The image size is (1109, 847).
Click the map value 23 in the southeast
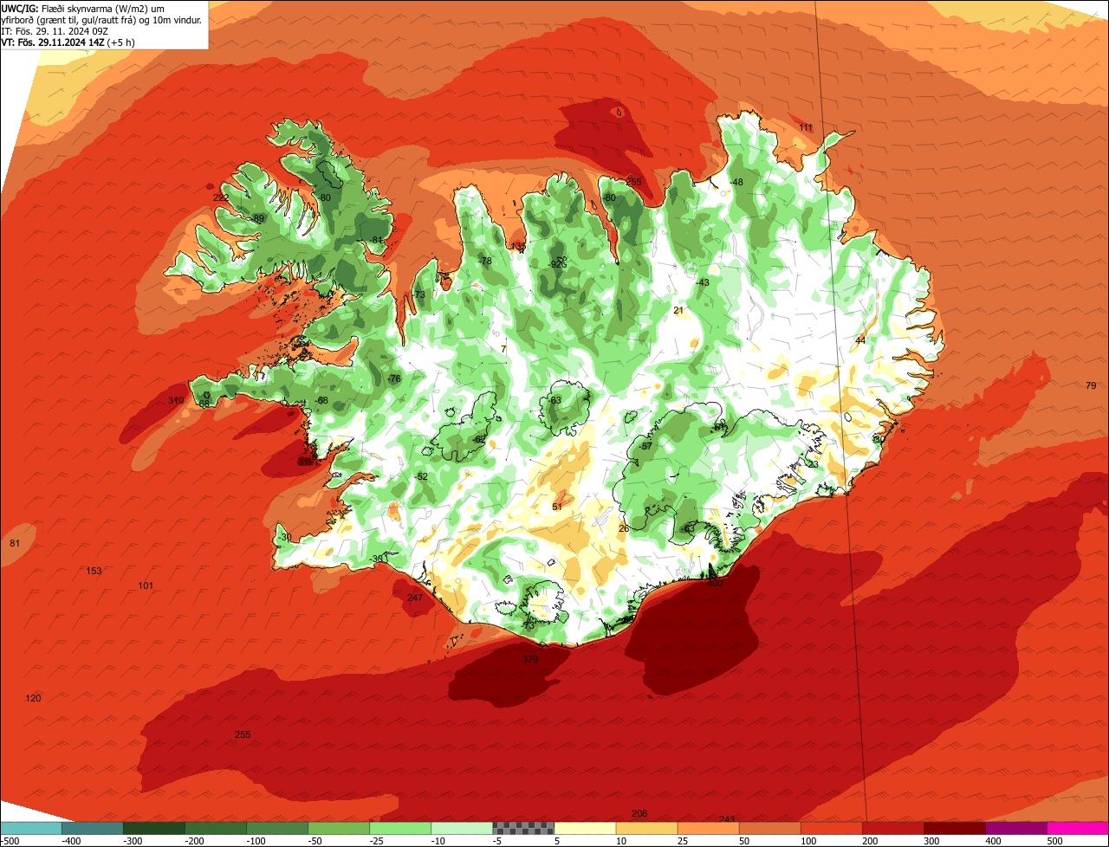click(813, 464)
